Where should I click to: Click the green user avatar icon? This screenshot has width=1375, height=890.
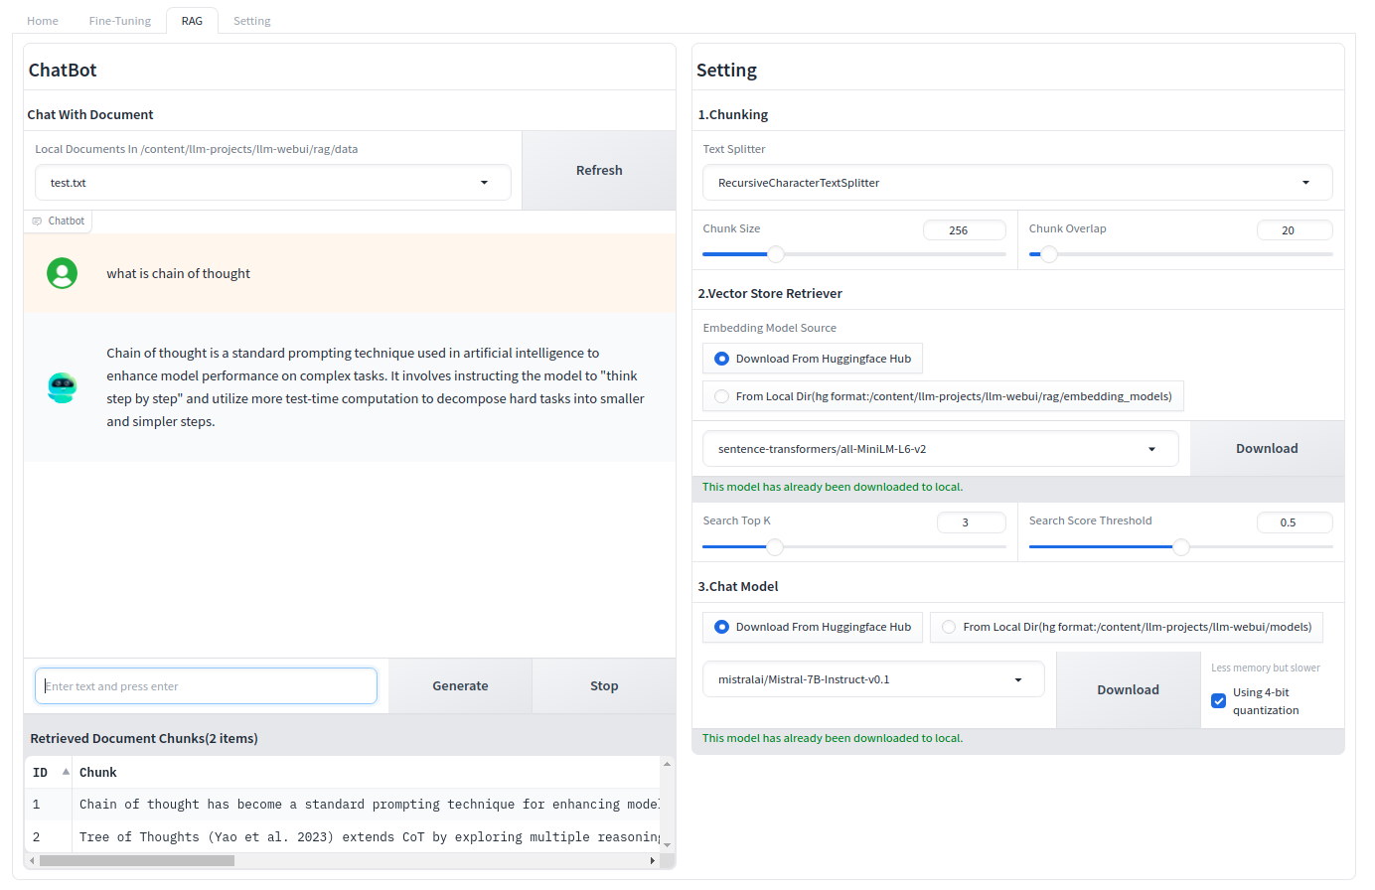point(62,273)
